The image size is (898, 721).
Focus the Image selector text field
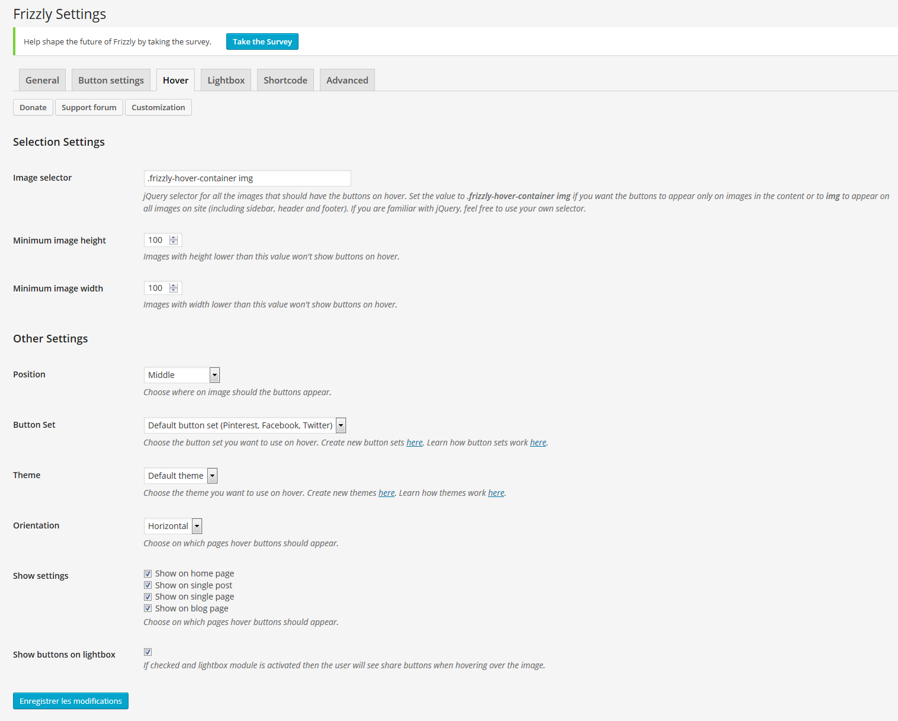pyautogui.click(x=247, y=178)
